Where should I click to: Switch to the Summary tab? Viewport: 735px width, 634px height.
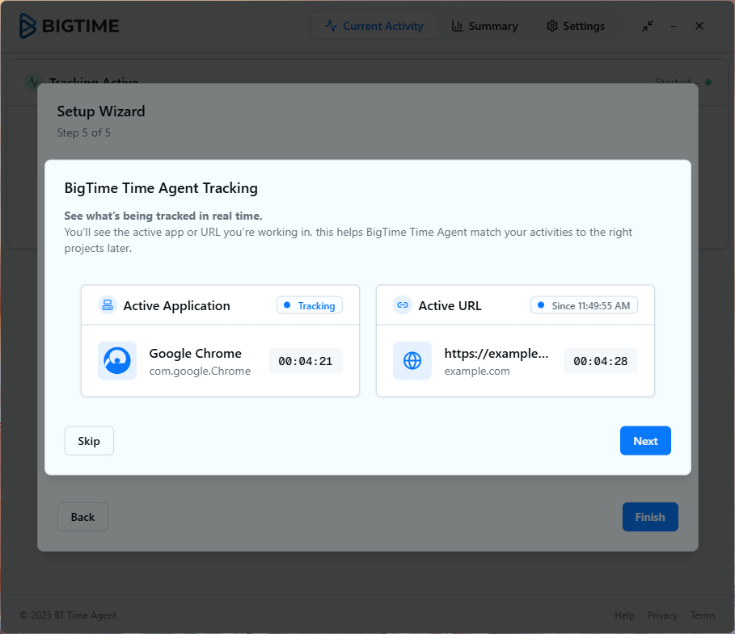[484, 26]
